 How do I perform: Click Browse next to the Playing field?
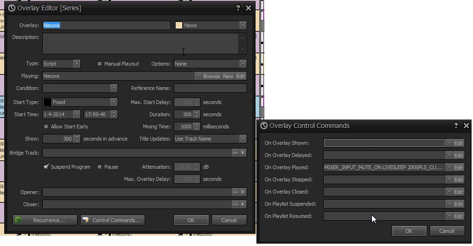pos(211,76)
